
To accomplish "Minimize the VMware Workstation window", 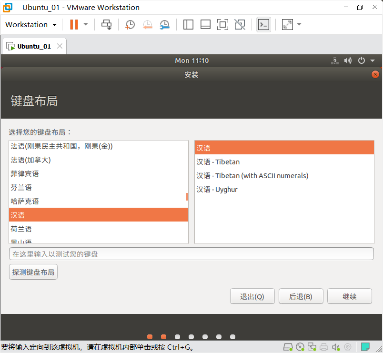I will [x=346, y=7].
